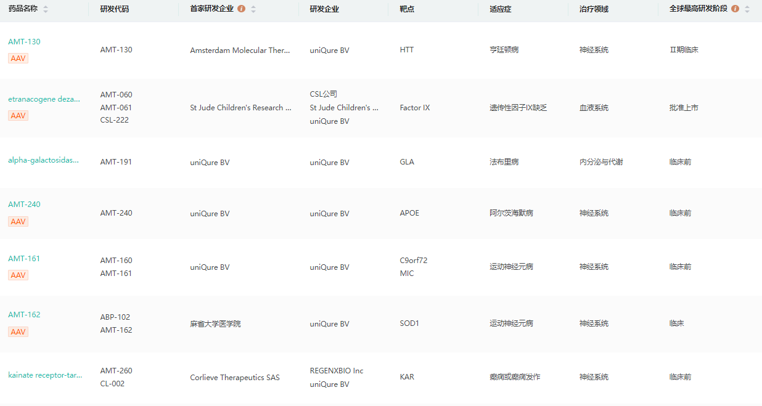Select Corlieve Therapeutics SAS cell

235,378
